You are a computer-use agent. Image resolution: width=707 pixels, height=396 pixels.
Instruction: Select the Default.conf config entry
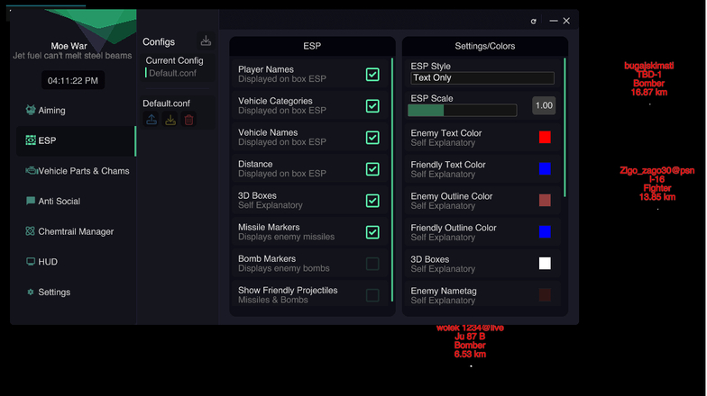pyautogui.click(x=166, y=103)
